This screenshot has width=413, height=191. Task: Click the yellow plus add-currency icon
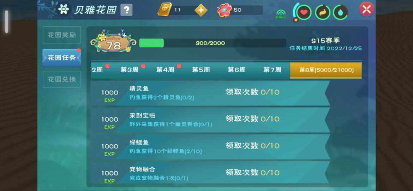click(201, 10)
